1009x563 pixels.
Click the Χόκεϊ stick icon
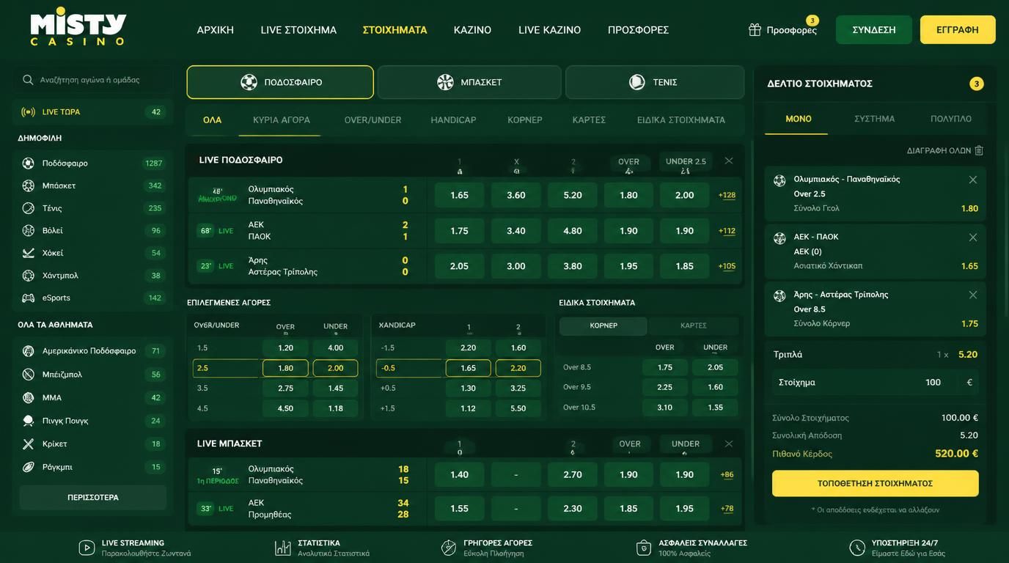tap(28, 253)
